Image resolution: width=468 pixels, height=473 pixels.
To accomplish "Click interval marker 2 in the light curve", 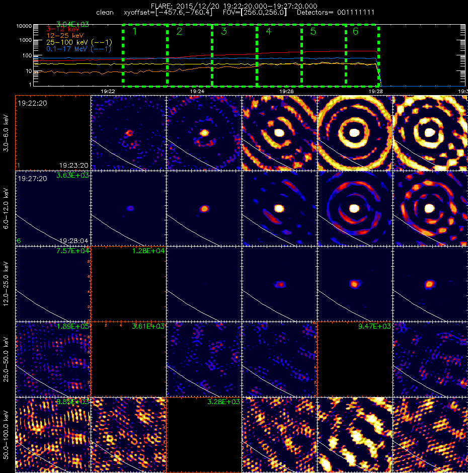I will point(179,31).
